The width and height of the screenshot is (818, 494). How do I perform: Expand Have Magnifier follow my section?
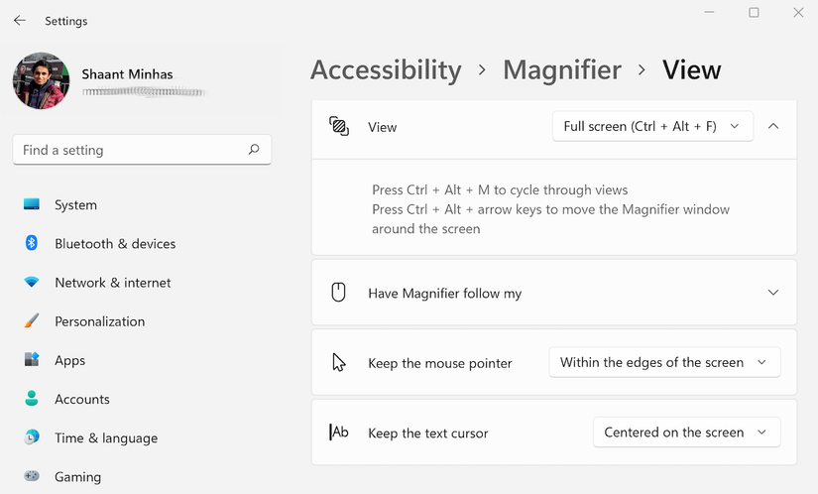[773, 293]
